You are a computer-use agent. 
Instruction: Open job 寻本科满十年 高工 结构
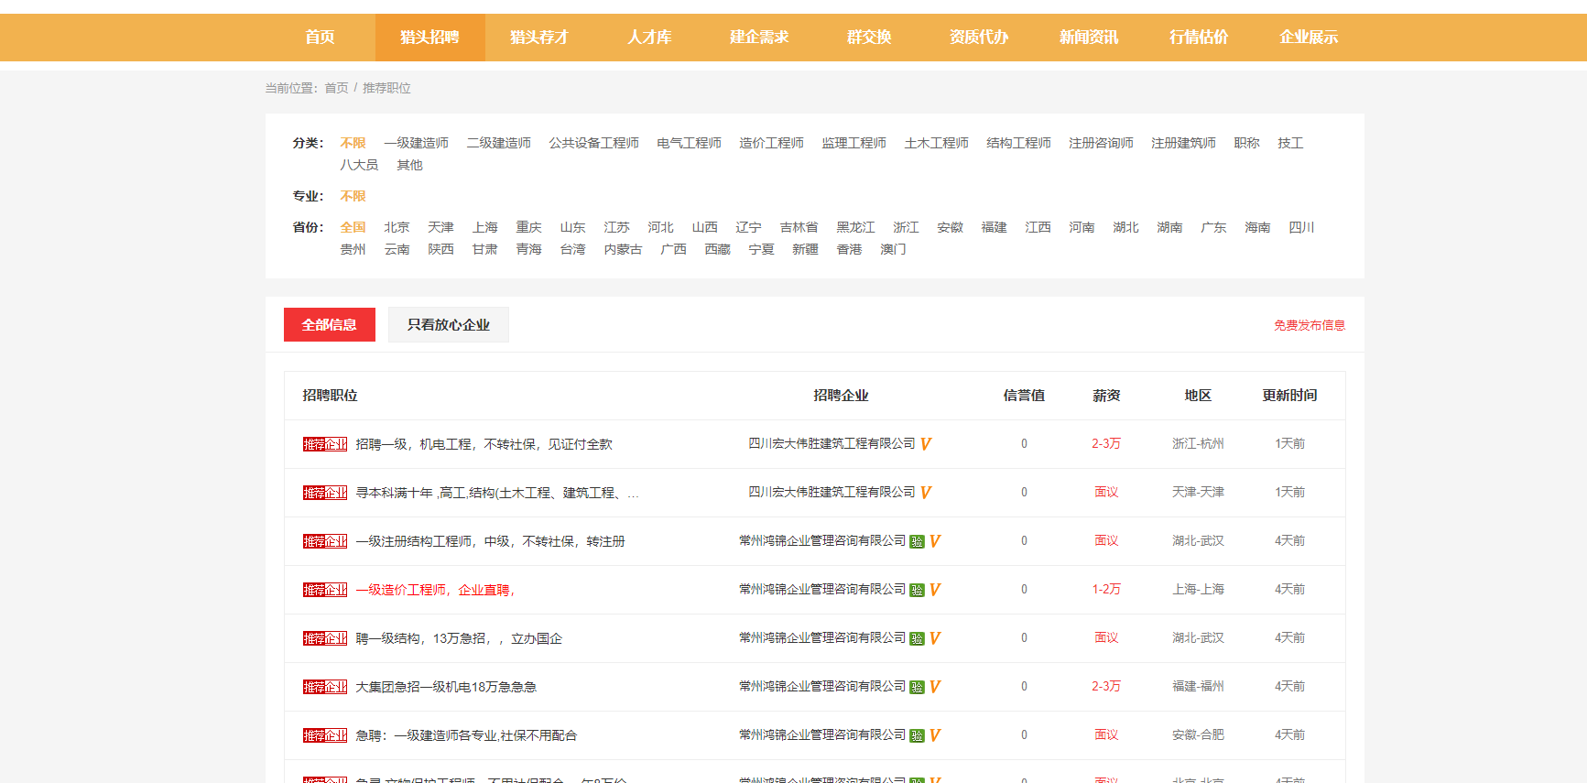[x=497, y=493]
